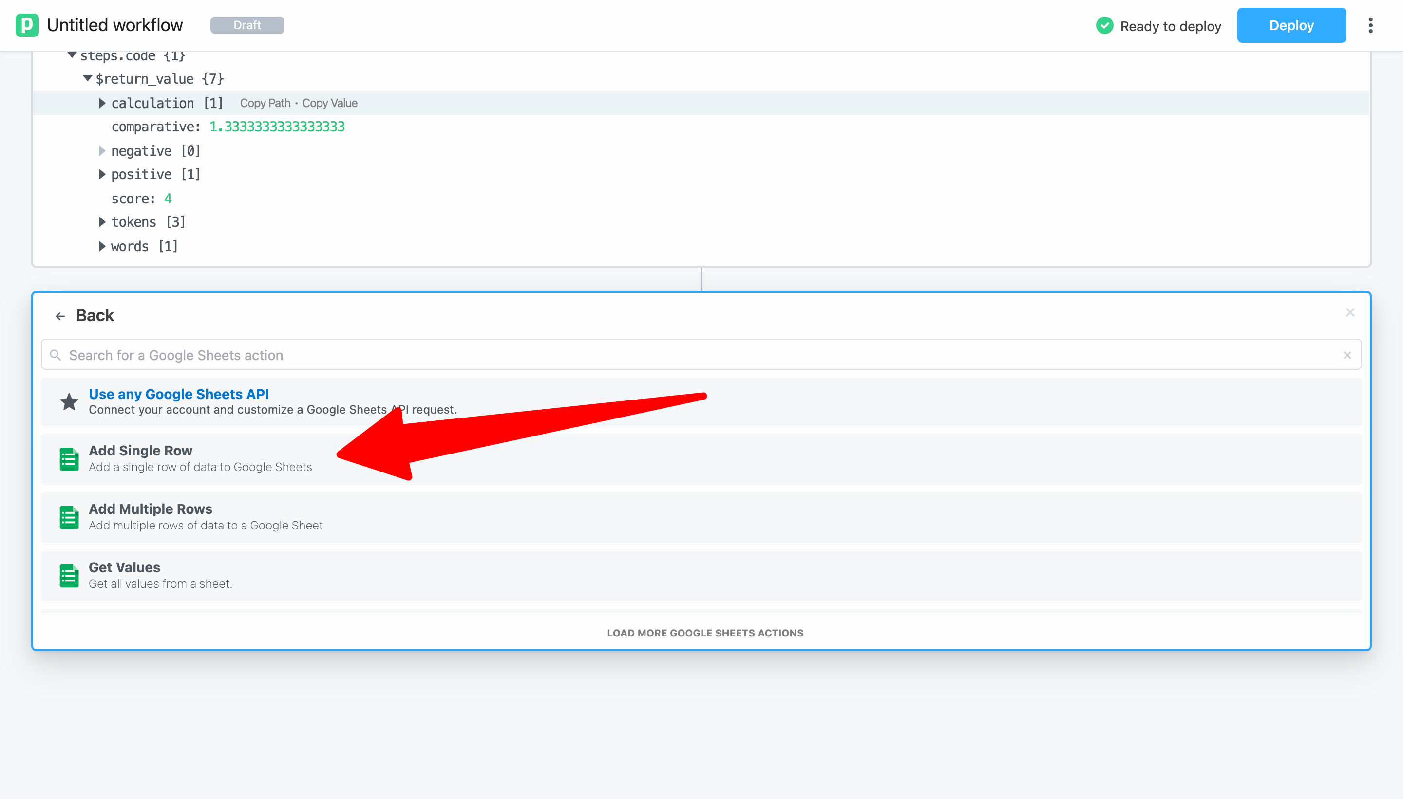
Task: Click the star icon for Sheets API
Action: click(69, 402)
